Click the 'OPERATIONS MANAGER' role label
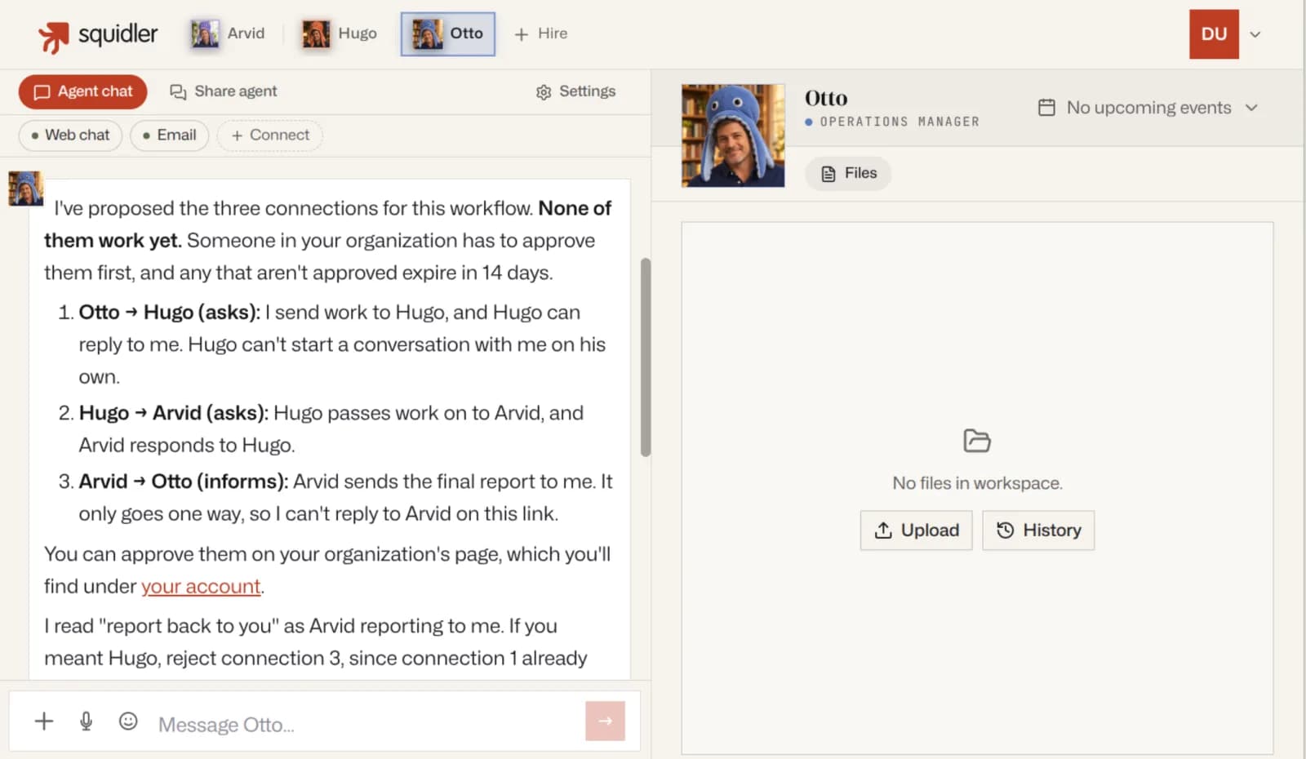 900,122
